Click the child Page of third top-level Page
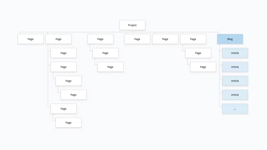The image size is (267, 150). tap(105, 53)
